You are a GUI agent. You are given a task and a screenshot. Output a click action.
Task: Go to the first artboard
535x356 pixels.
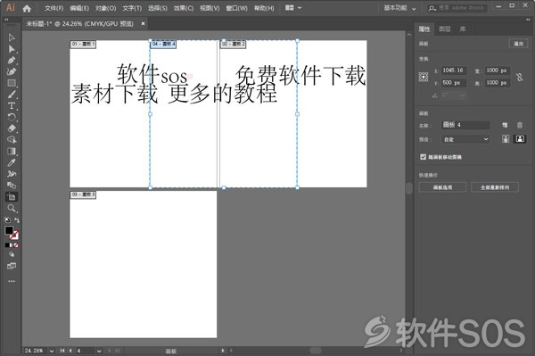click(x=62, y=351)
